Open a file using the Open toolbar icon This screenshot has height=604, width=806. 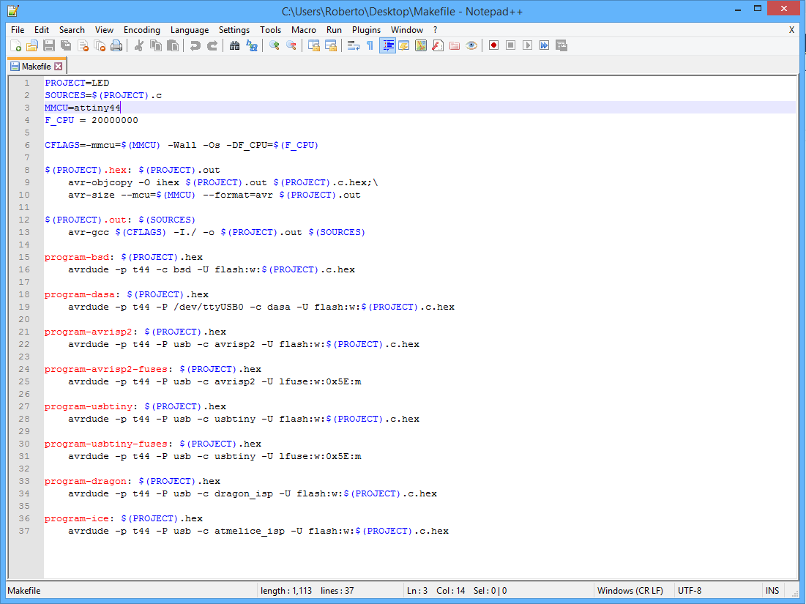[33, 45]
